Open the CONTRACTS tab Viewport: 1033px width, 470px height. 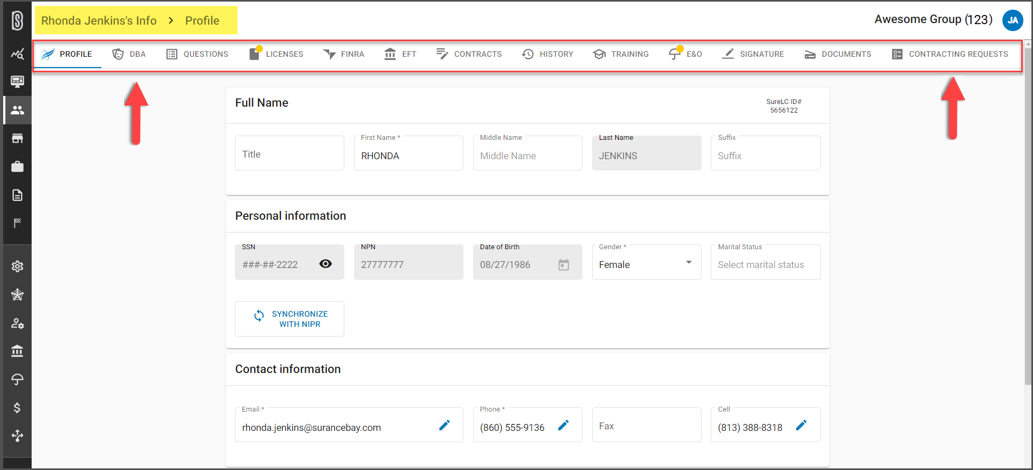(469, 54)
